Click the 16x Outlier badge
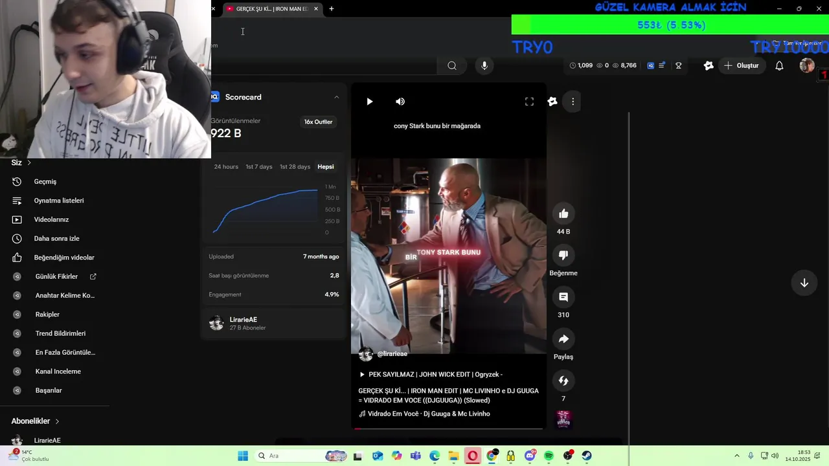This screenshot has width=829, height=466. click(x=318, y=122)
